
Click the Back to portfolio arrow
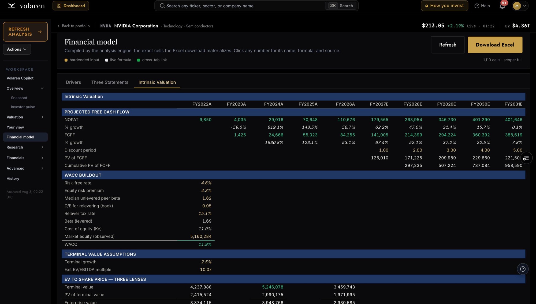point(59,26)
